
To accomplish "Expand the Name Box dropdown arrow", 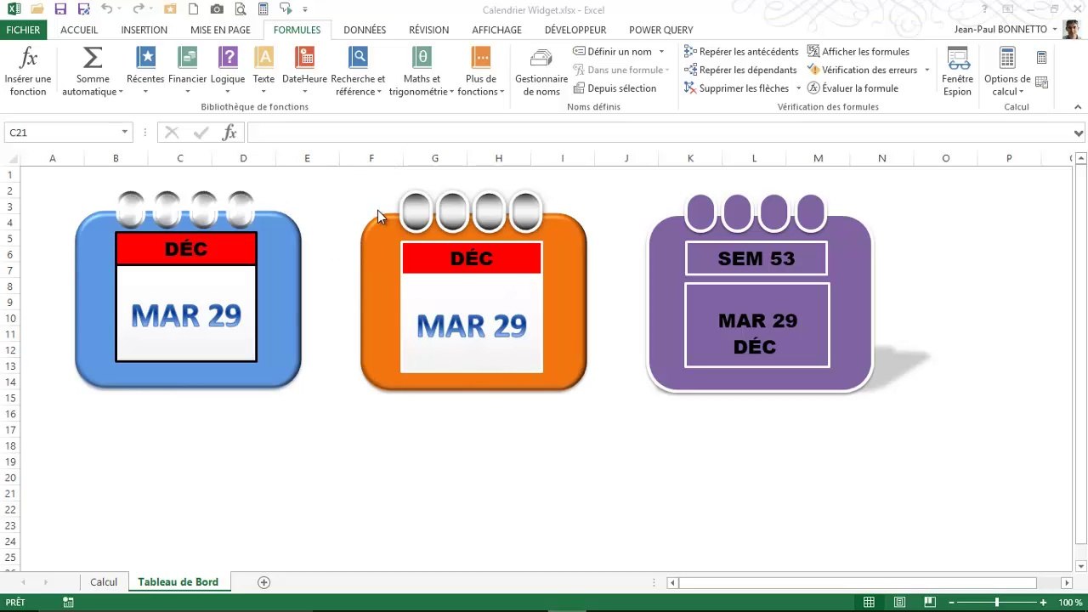I will [x=124, y=133].
